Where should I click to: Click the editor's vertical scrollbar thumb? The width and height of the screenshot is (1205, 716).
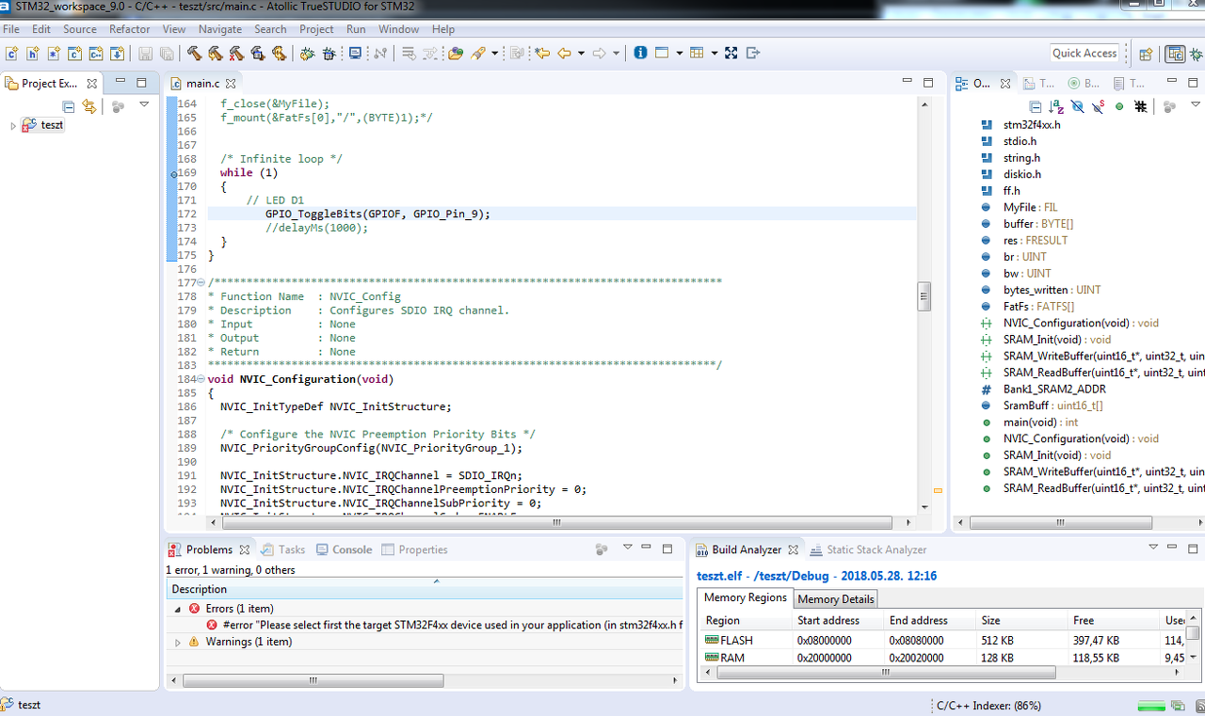(924, 296)
